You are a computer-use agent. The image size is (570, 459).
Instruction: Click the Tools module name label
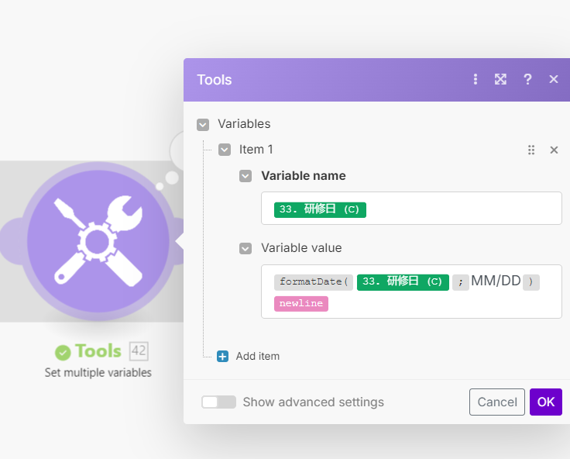[98, 351]
